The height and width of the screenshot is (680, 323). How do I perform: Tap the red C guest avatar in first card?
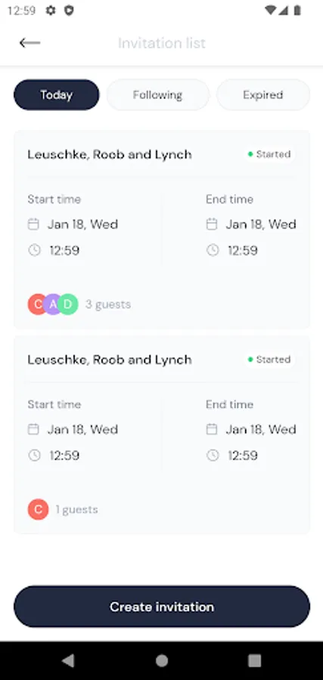[x=36, y=304]
